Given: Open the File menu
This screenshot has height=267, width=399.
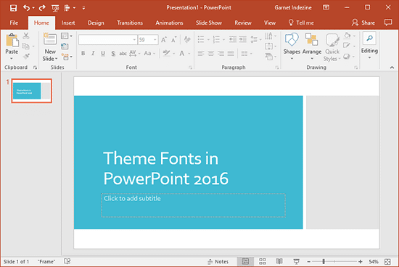Looking at the screenshot, I should 14,23.
